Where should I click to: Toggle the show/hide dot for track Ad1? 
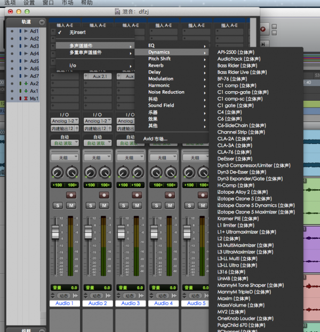(x=12, y=31)
